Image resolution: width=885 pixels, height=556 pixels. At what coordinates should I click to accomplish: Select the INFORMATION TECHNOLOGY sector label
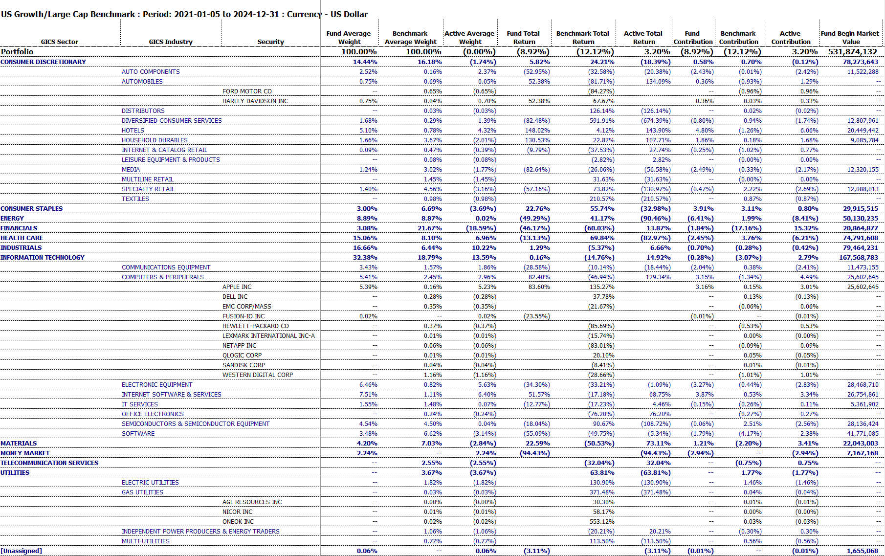[43, 258]
